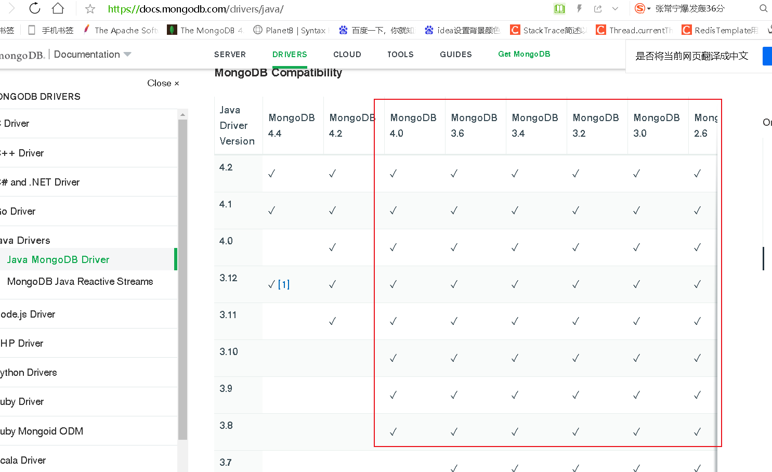Click the lightning speed mode icon
The width and height of the screenshot is (772, 472).
coord(579,8)
